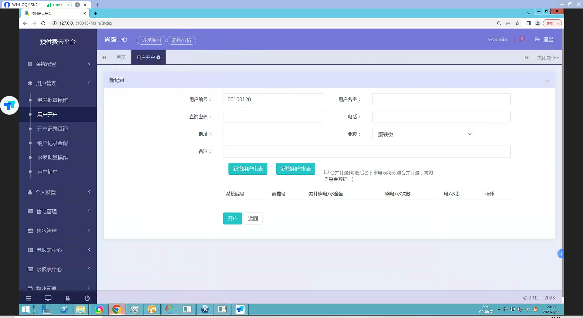
Task: Open the 业态 dropdown showing 服装类
Action: pyautogui.click(x=422, y=134)
